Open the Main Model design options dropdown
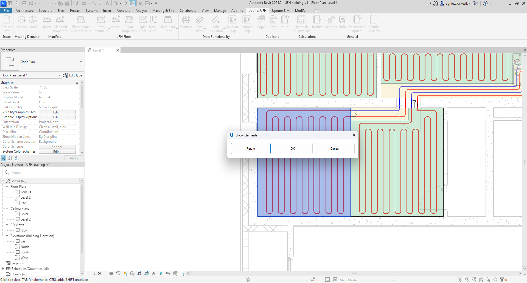The image size is (527, 283). [393, 280]
